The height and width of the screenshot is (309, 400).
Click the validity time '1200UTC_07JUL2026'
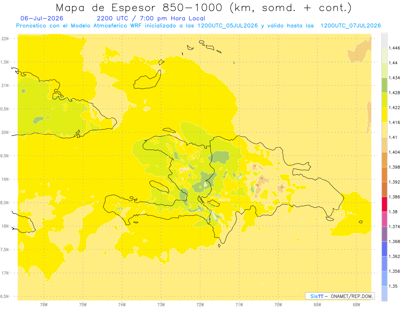(351, 26)
